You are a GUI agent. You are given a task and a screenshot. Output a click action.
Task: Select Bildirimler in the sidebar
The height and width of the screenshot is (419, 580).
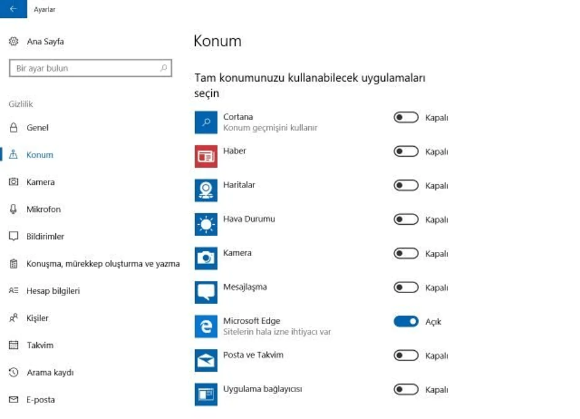tap(45, 237)
